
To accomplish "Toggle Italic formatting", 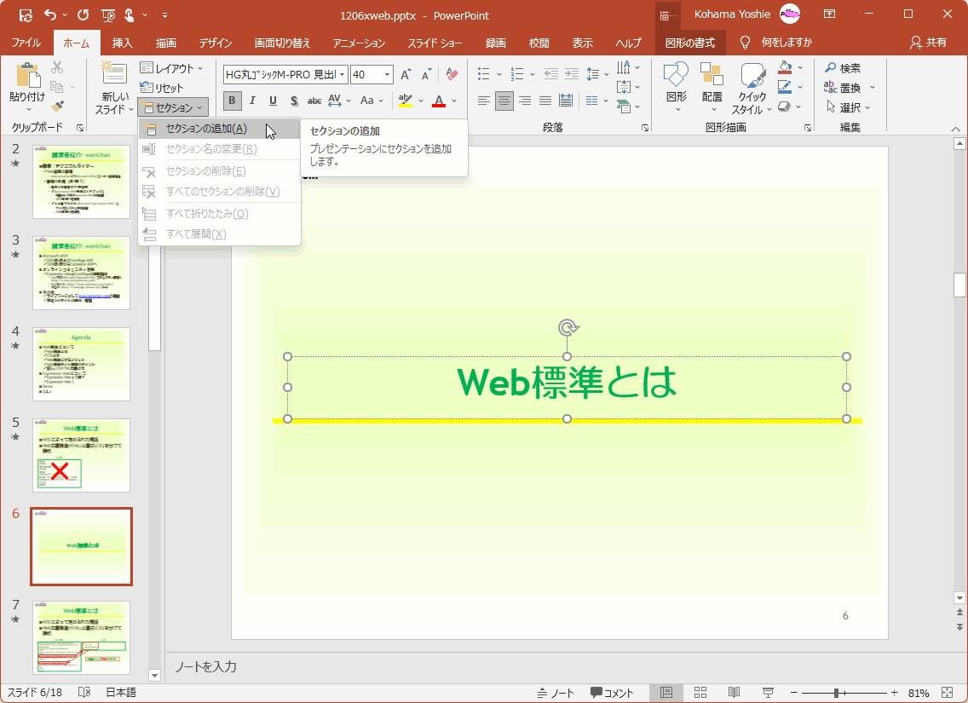I will (x=252, y=101).
